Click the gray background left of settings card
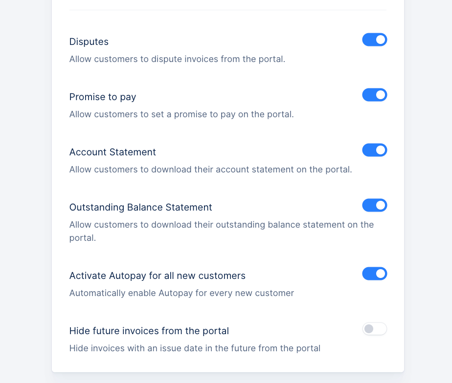452x383 pixels. [25, 195]
